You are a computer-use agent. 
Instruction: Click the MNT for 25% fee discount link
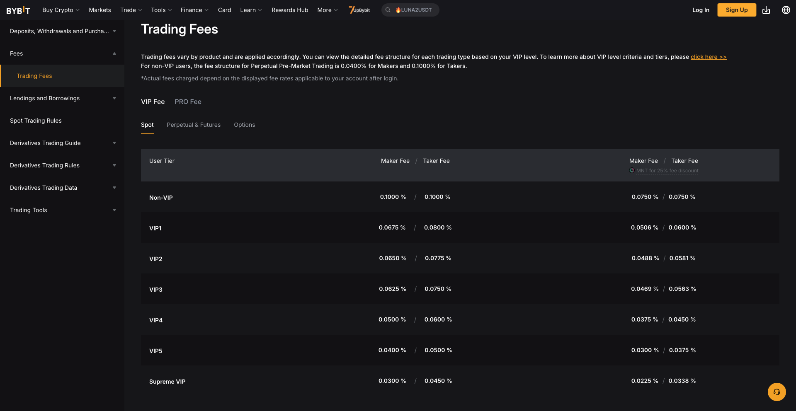[x=667, y=171]
